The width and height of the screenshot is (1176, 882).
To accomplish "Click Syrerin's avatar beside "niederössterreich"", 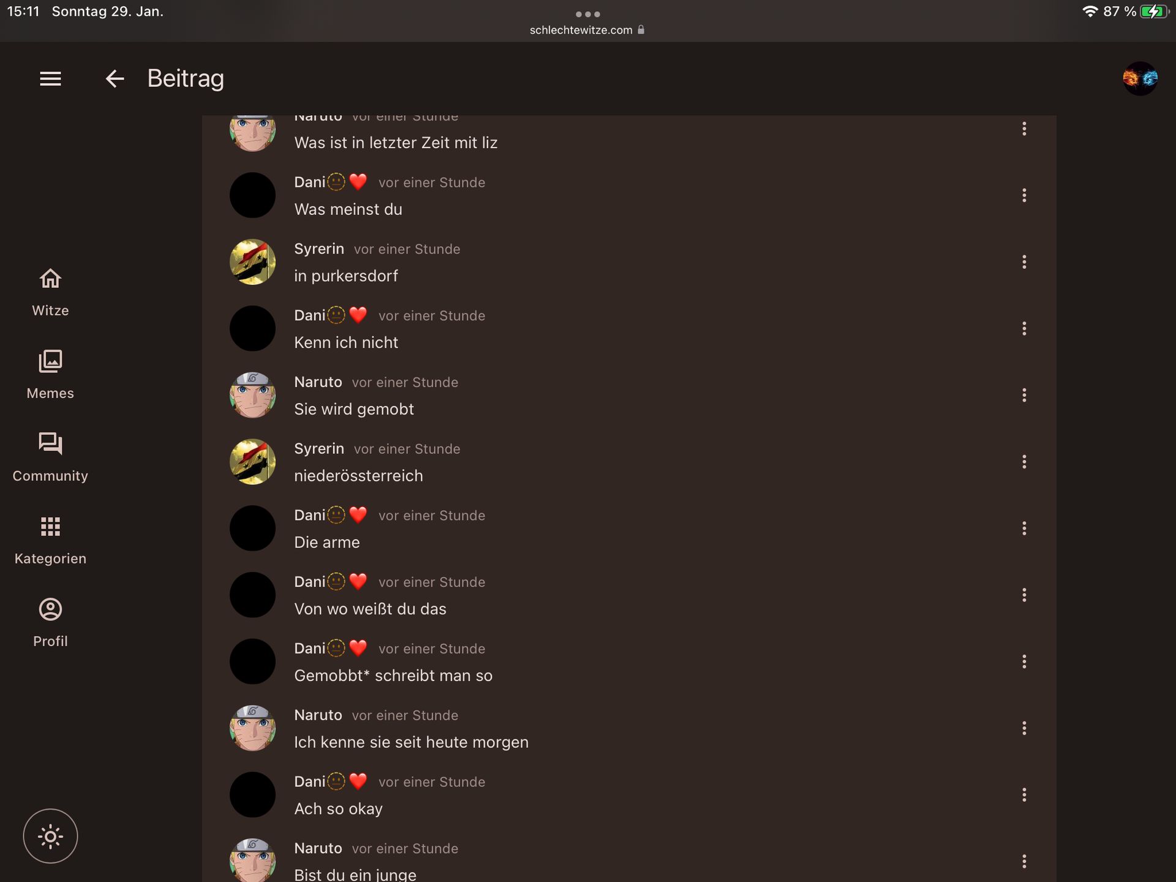I will tap(252, 462).
